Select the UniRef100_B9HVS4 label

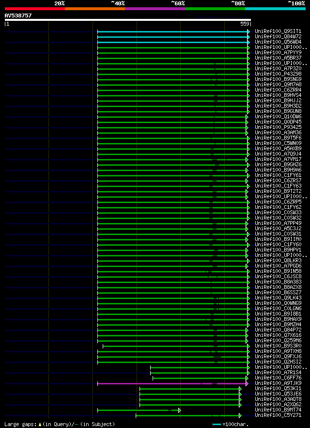point(278,95)
